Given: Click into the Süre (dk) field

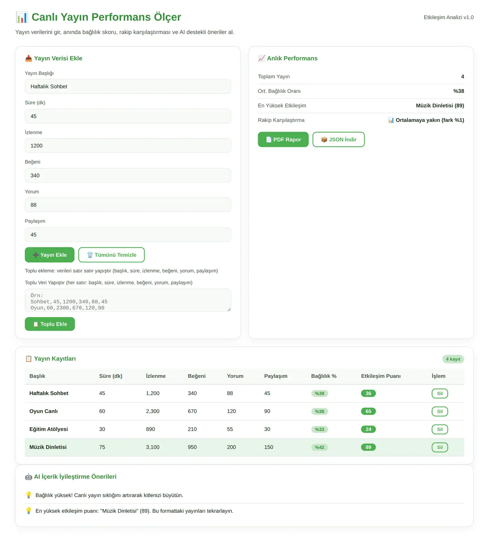Looking at the screenshot, I should click(x=128, y=116).
